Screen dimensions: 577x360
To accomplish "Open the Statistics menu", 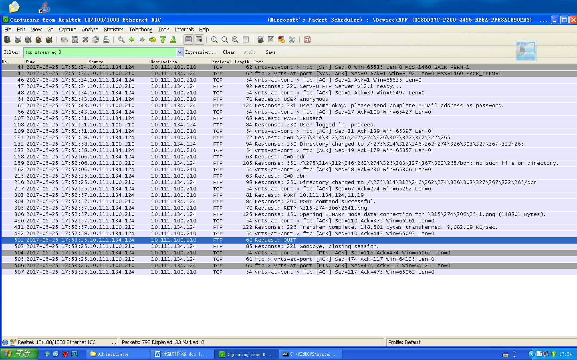I will (113, 30).
